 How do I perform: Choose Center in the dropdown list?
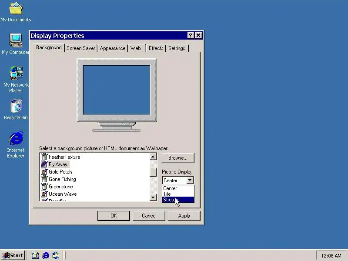[x=178, y=188]
